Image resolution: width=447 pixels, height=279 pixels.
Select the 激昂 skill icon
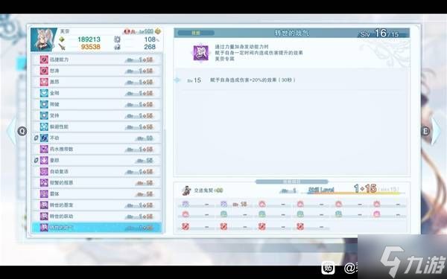44,82
